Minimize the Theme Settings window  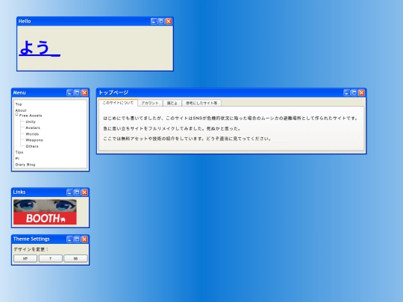click(69, 239)
